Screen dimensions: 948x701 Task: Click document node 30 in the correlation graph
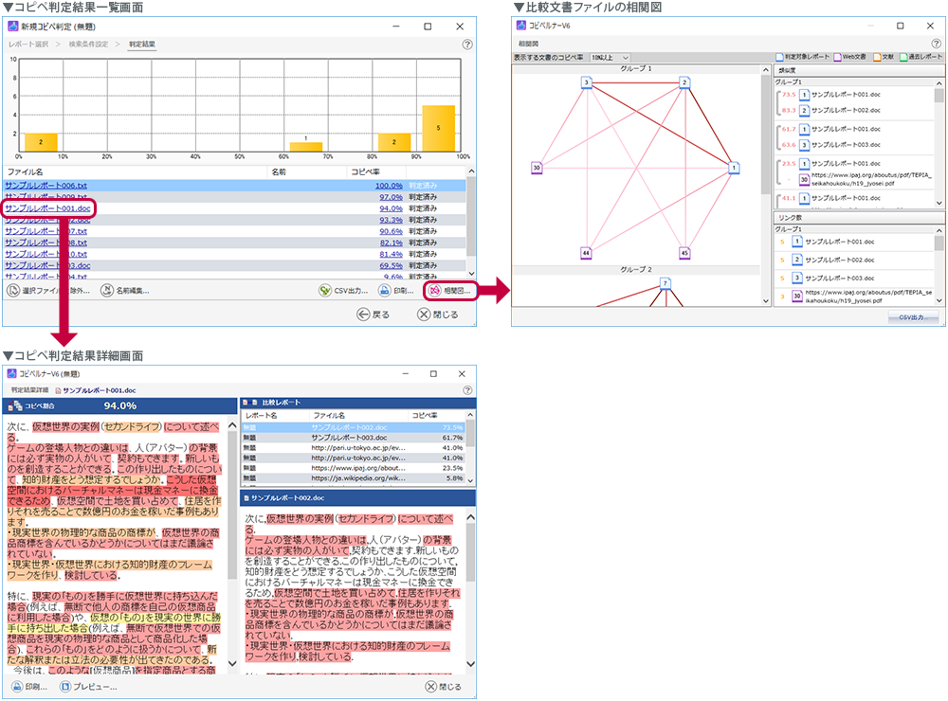pos(537,168)
